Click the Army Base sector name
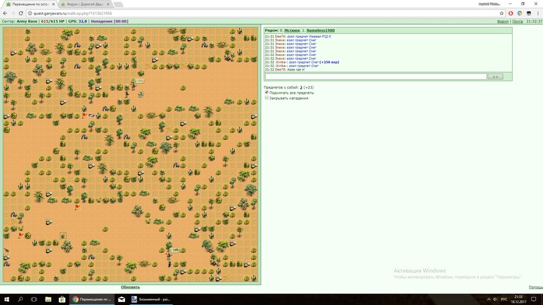Viewport: 543px width, 305px height. click(27, 22)
